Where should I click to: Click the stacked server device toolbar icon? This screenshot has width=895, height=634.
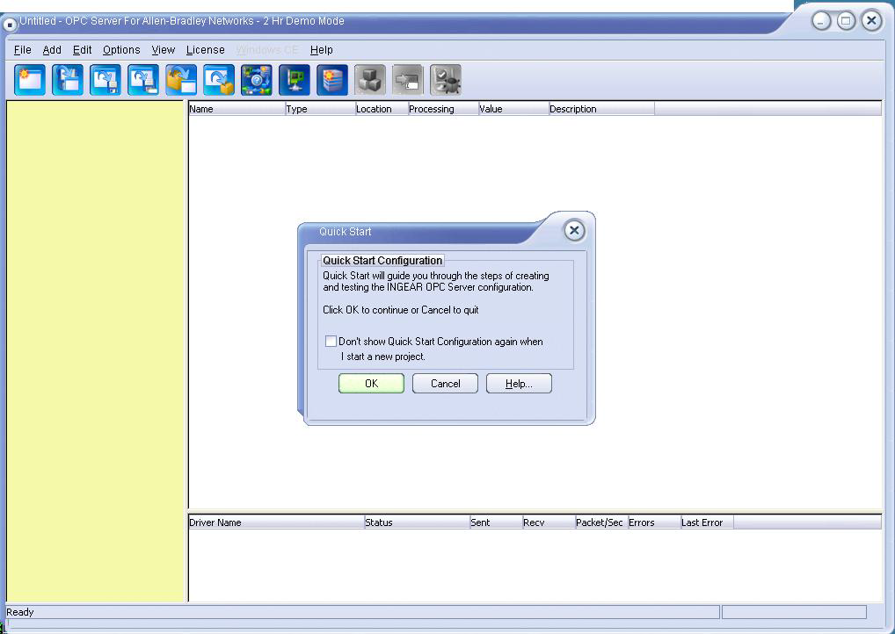(332, 80)
